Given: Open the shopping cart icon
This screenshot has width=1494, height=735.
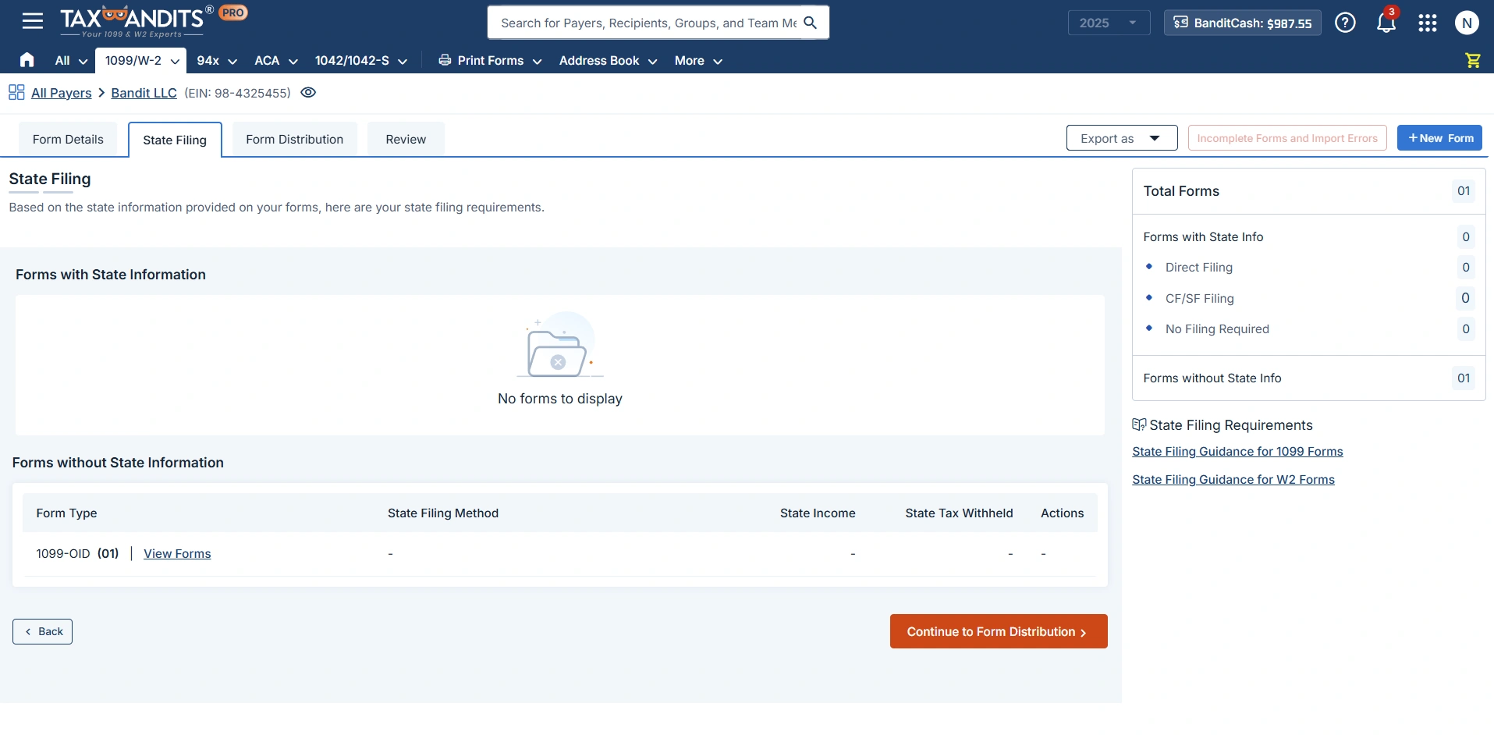Looking at the screenshot, I should pos(1472,60).
